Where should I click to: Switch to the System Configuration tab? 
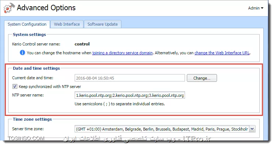click(x=27, y=24)
